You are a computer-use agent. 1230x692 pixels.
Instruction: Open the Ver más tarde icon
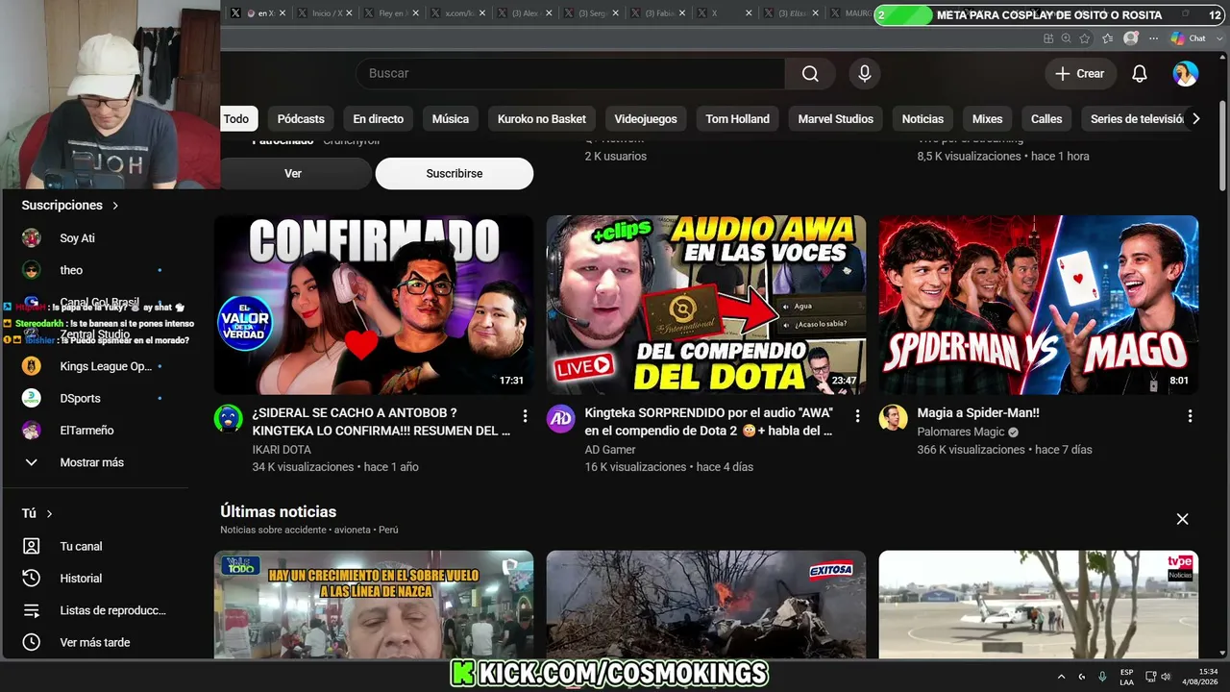[x=32, y=642]
